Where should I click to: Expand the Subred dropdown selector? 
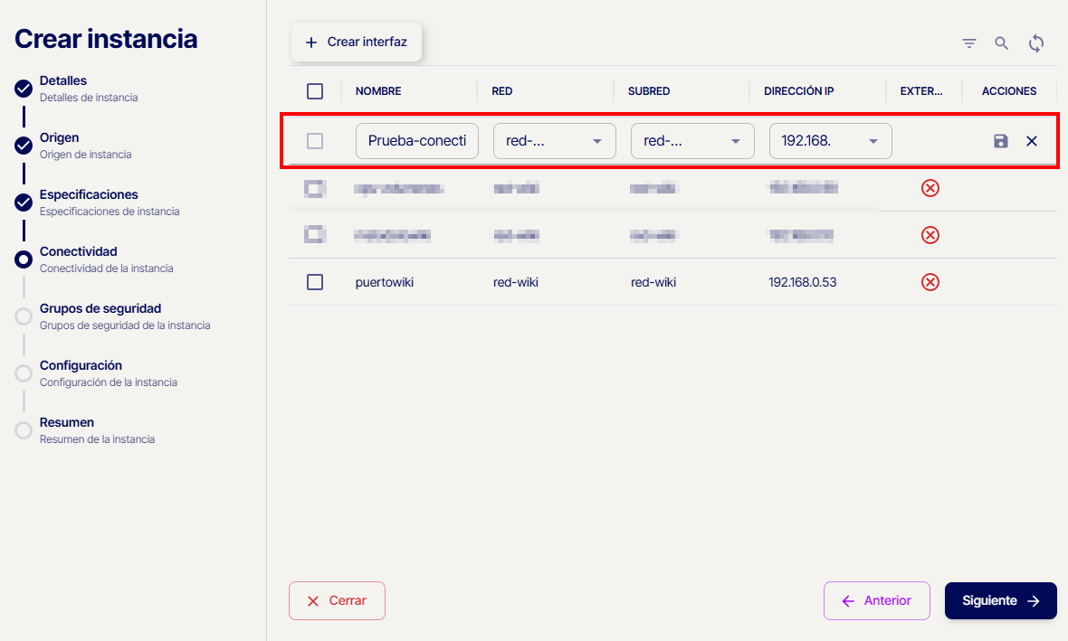[691, 141]
